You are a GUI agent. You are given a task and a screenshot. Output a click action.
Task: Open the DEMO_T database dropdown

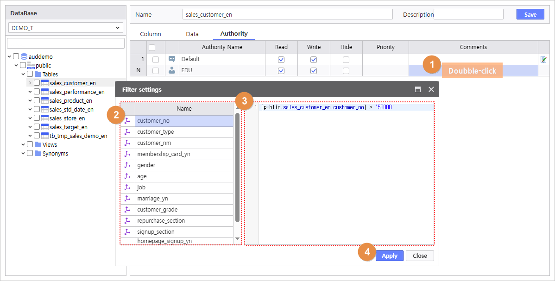click(x=65, y=28)
